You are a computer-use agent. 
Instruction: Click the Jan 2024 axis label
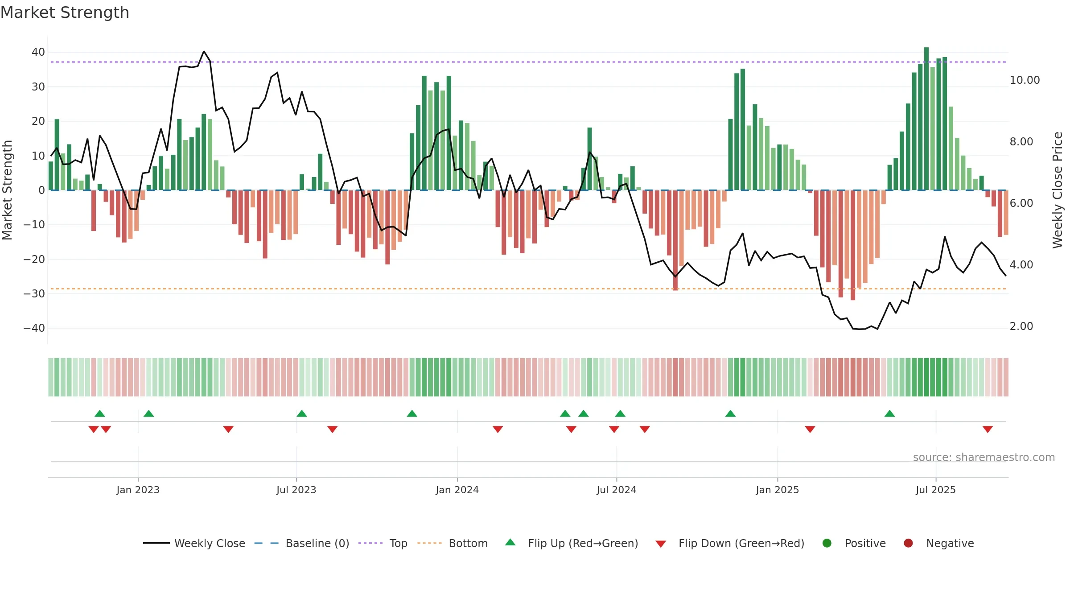457,490
